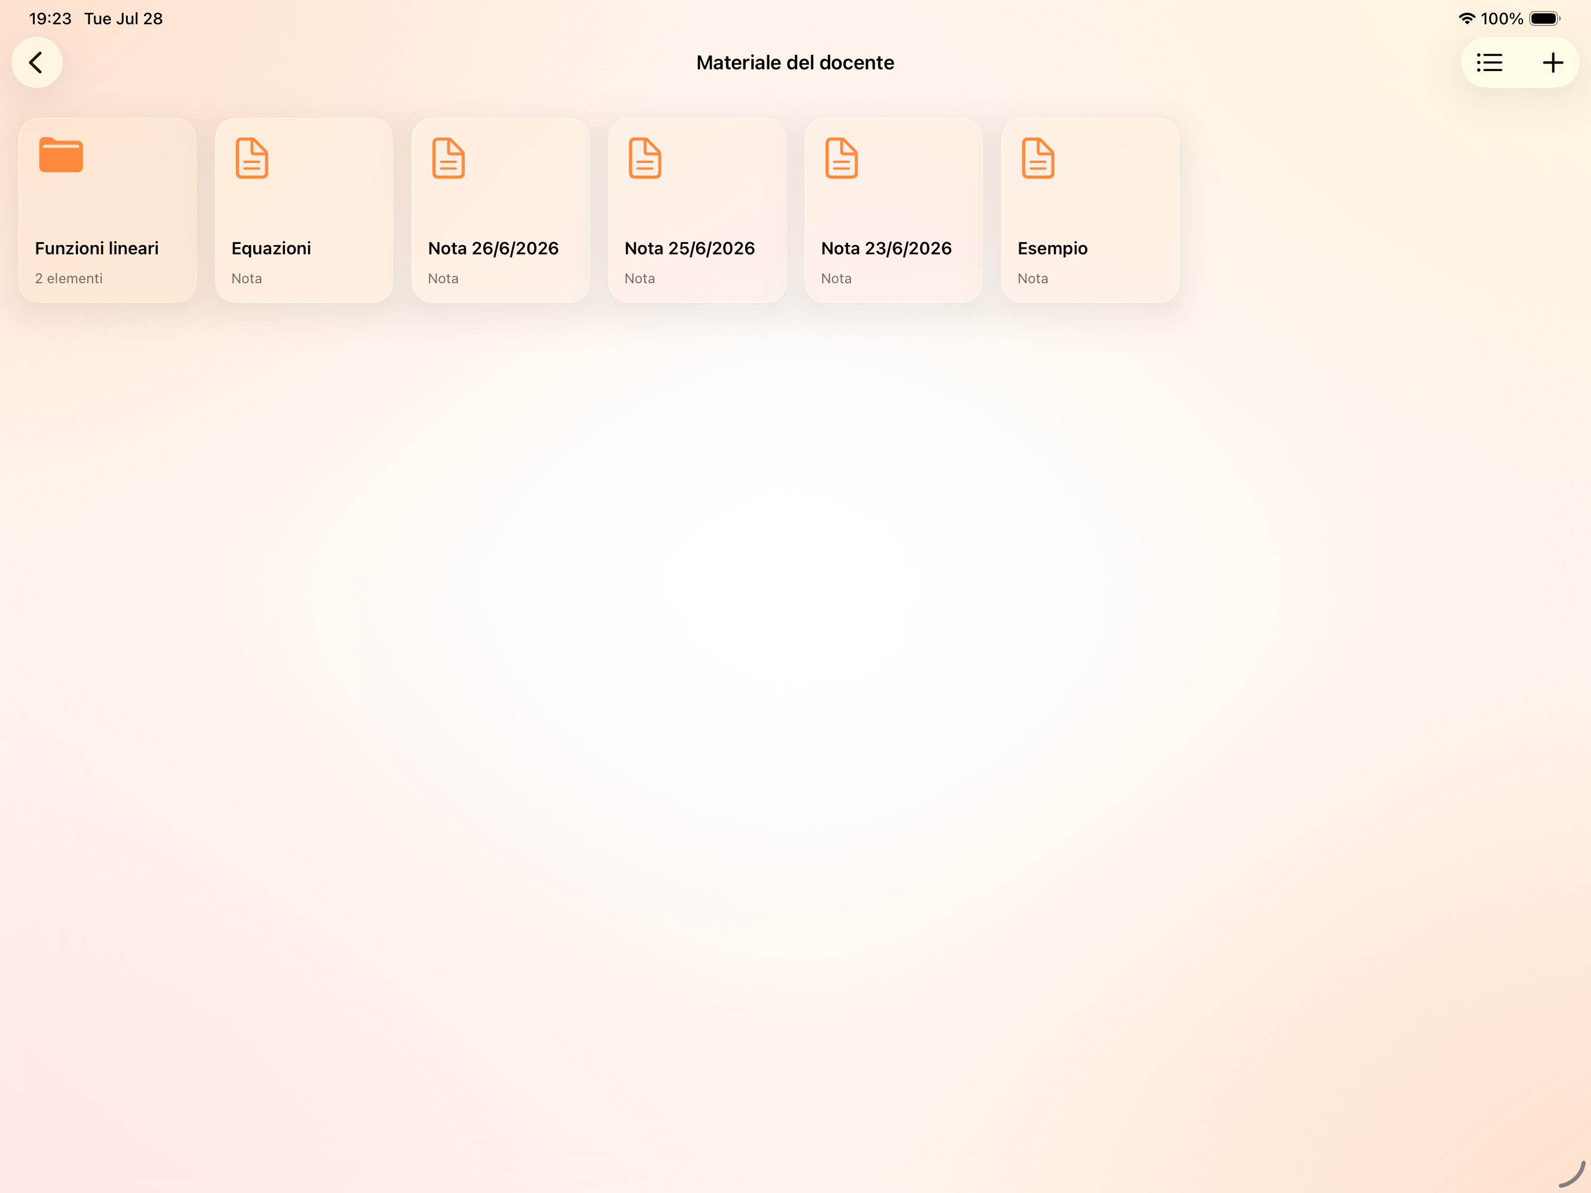
Task: Click 'Nota' subtitle under Equazioni
Action: point(247,278)
